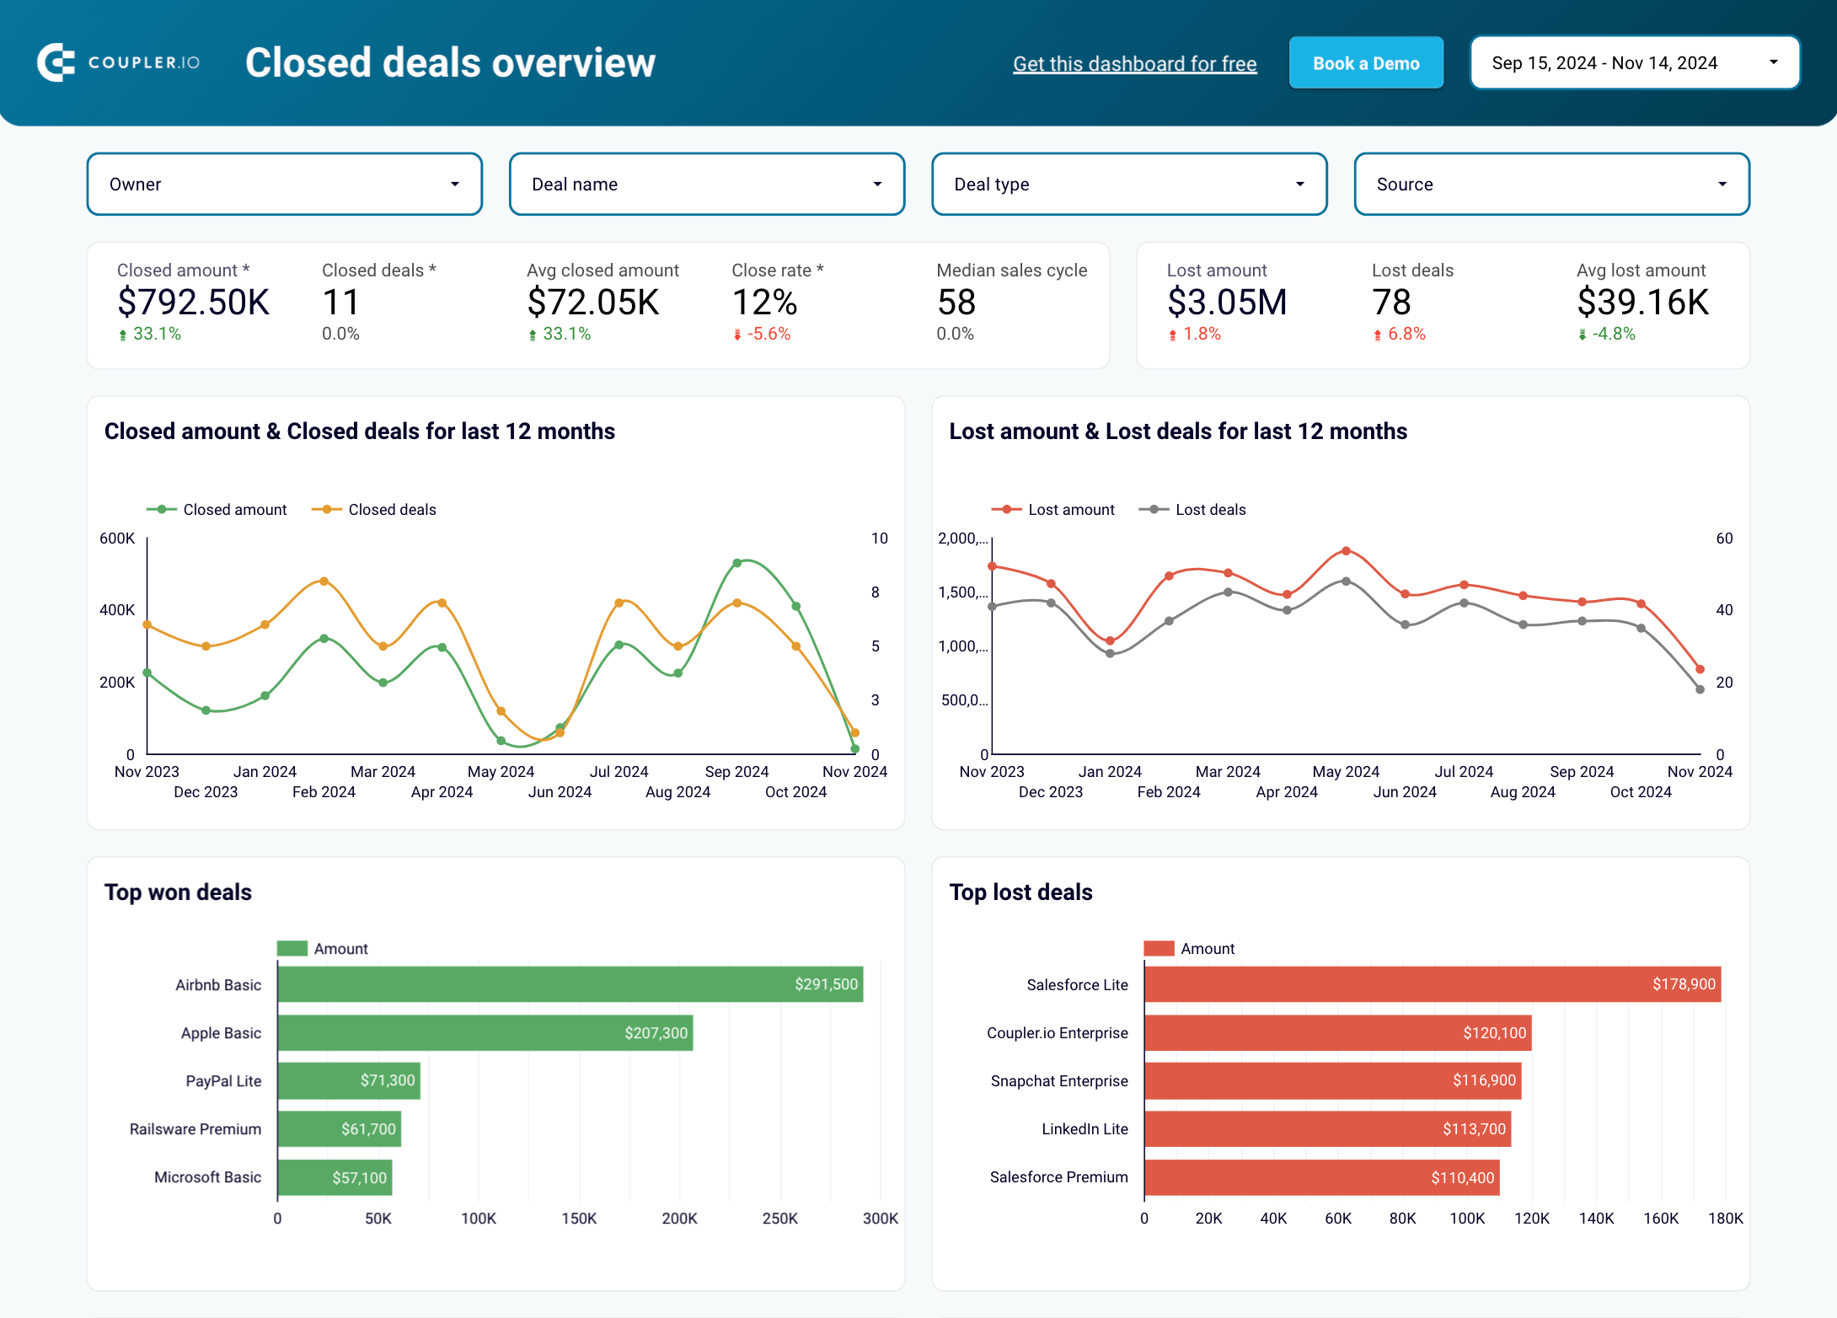Click the Lost deals value 78
Image resolution: width=1837 pixels, height=1318 pixels.
click(x=1391, y=302)
